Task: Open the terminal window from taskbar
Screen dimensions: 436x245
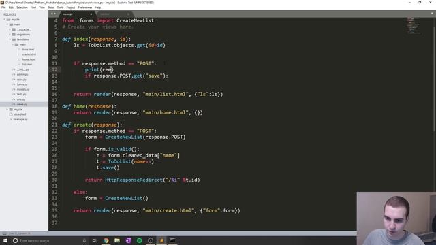Action: tap(172, 240)
